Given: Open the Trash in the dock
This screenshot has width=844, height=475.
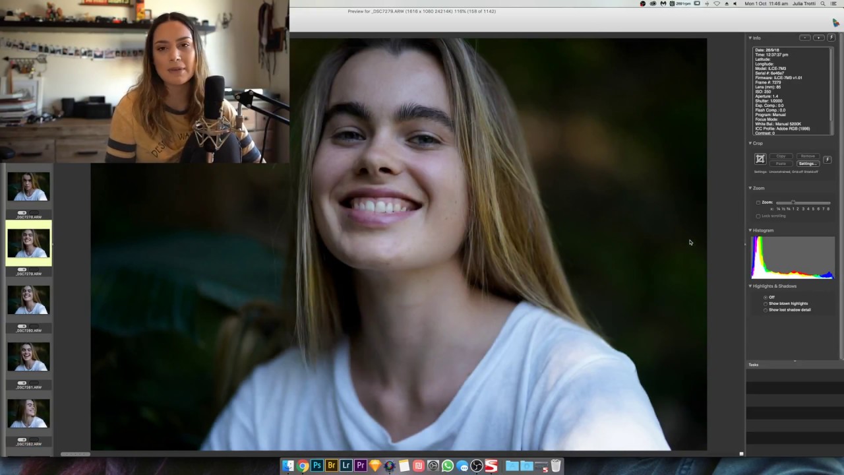Looking at the screenshot, I should click(556, 466).
